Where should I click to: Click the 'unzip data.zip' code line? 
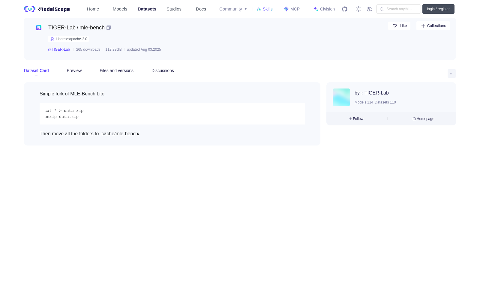[x=61, y=117]
